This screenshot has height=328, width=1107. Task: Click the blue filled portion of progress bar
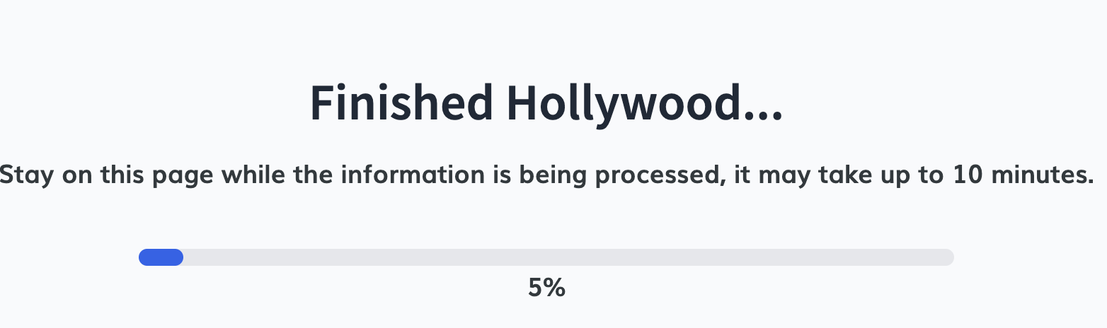pos(161,257)
